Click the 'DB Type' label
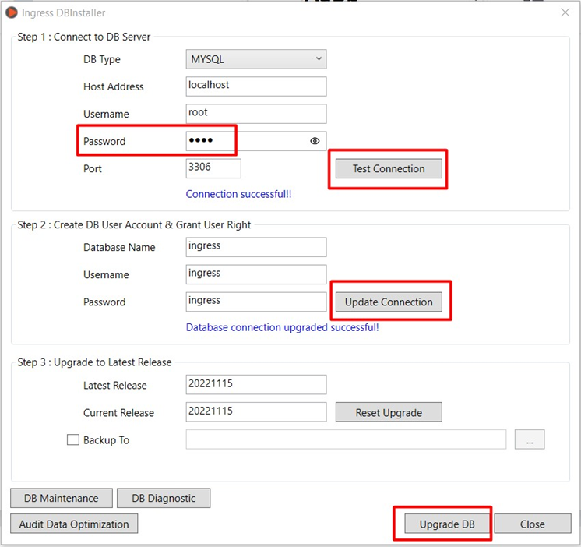Screen dimensions: 581x547 coord(102,59)
